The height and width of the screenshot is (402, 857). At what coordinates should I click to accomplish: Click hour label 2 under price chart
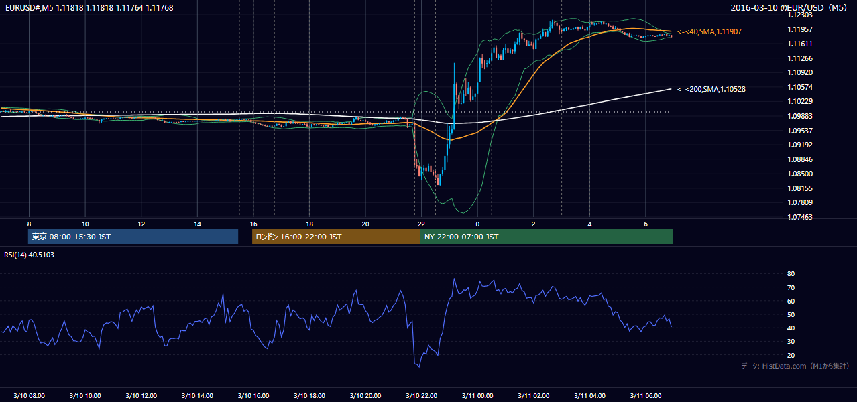pos(534,224)
